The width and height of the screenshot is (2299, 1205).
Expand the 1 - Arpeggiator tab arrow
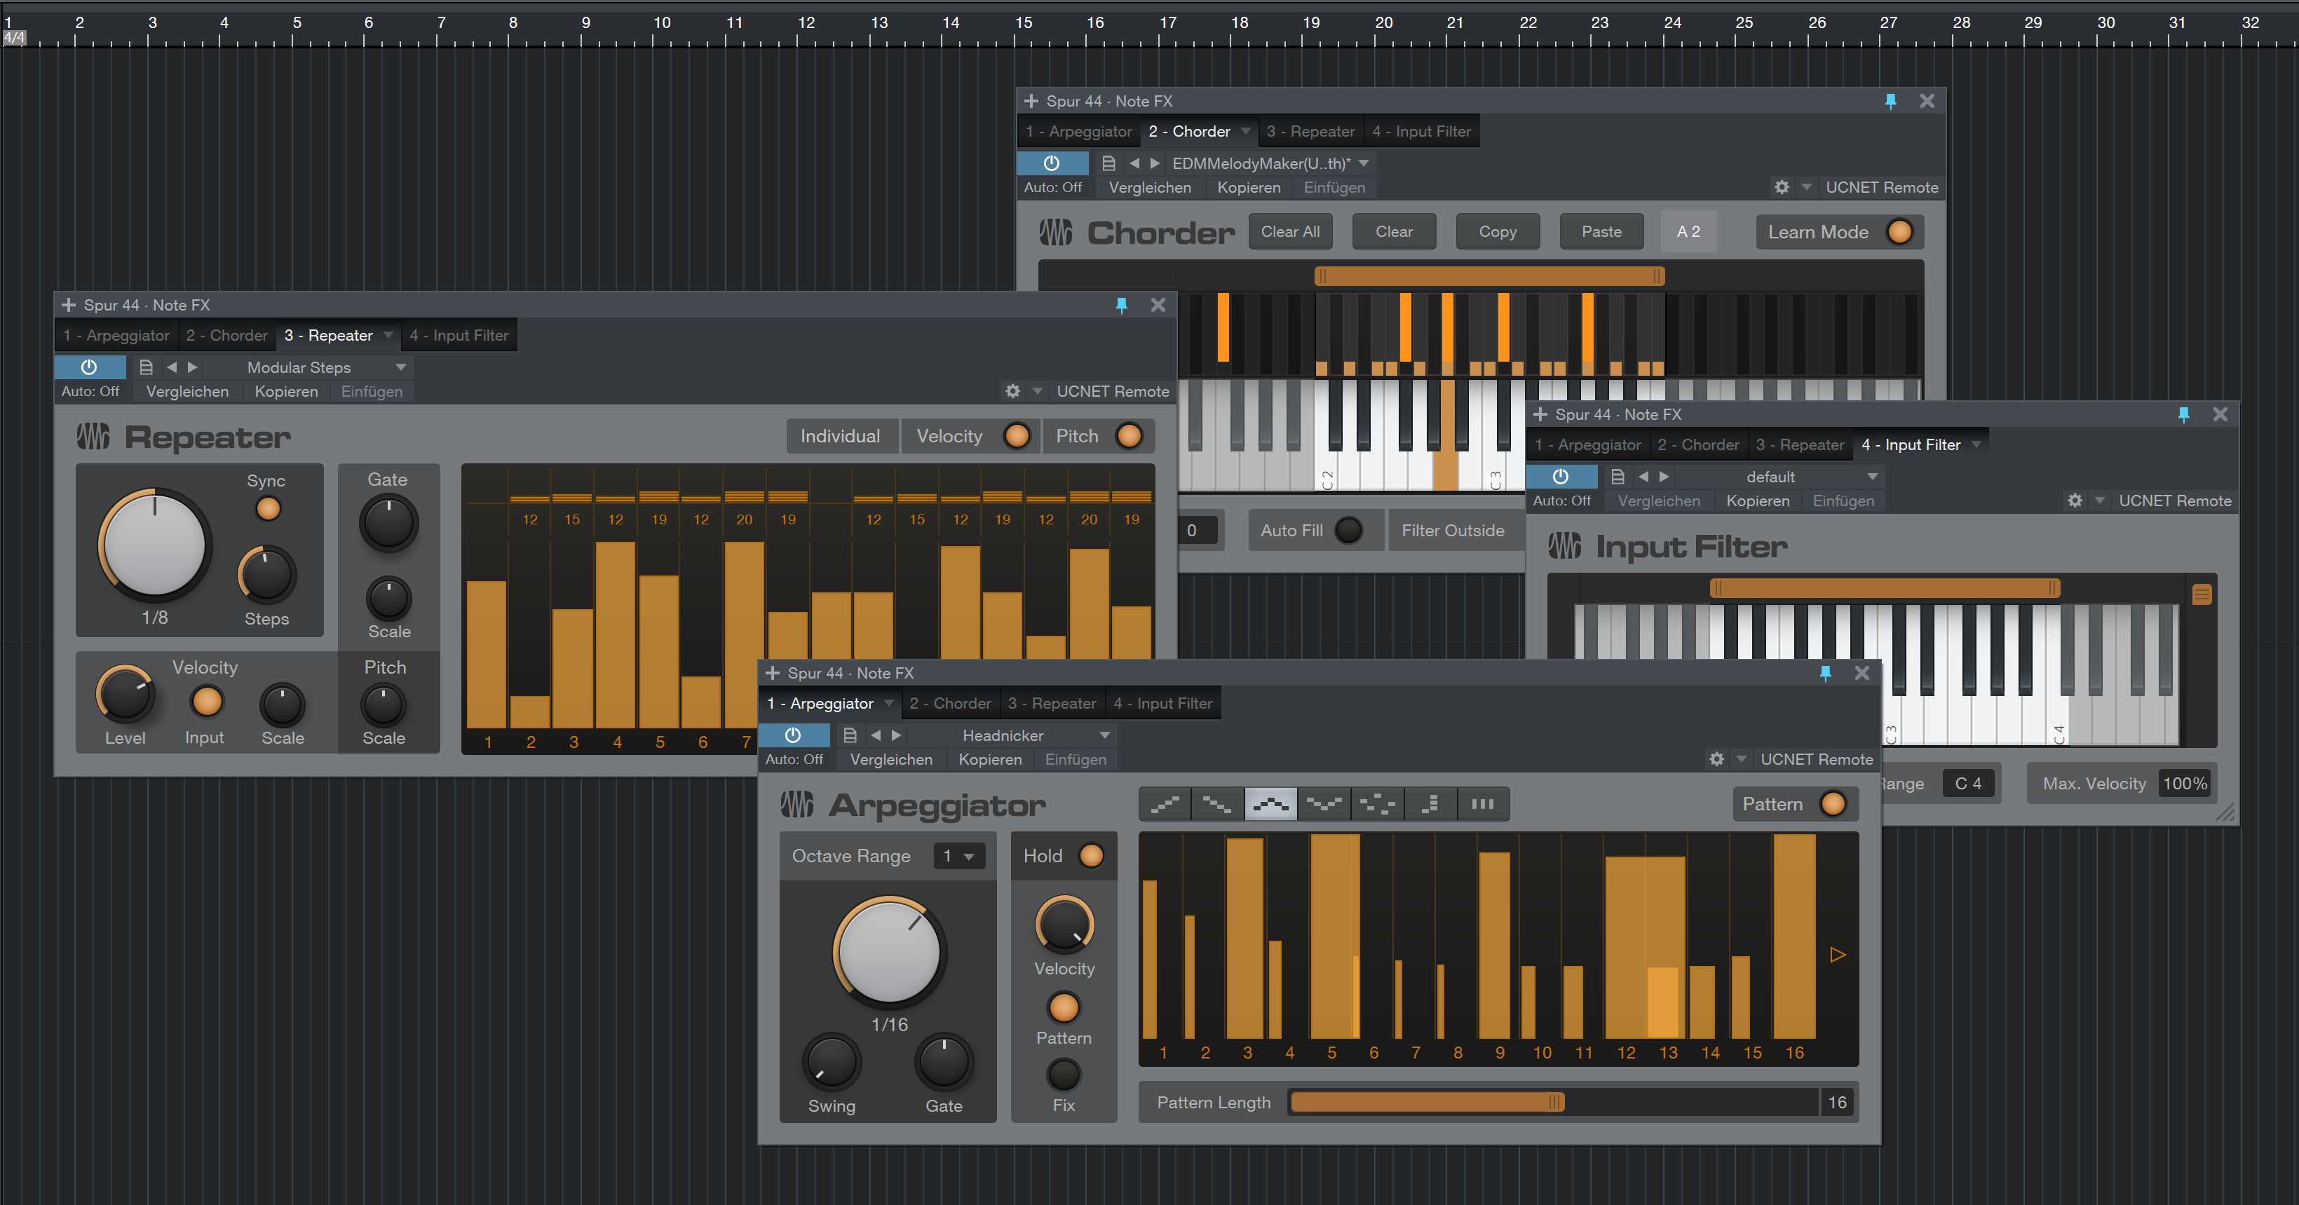pos(888,703)
